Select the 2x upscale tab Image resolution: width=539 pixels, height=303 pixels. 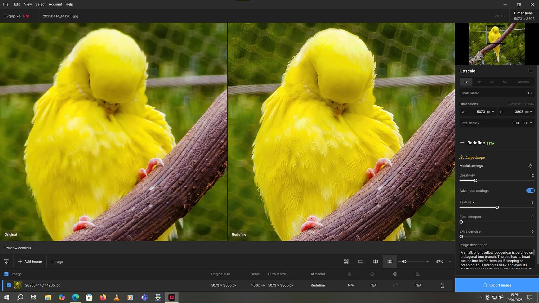[x=479, y=82]
